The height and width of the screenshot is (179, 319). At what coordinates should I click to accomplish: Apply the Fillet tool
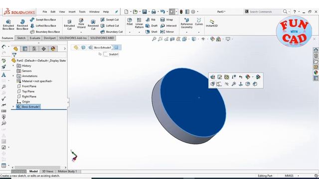pos(130,21)
